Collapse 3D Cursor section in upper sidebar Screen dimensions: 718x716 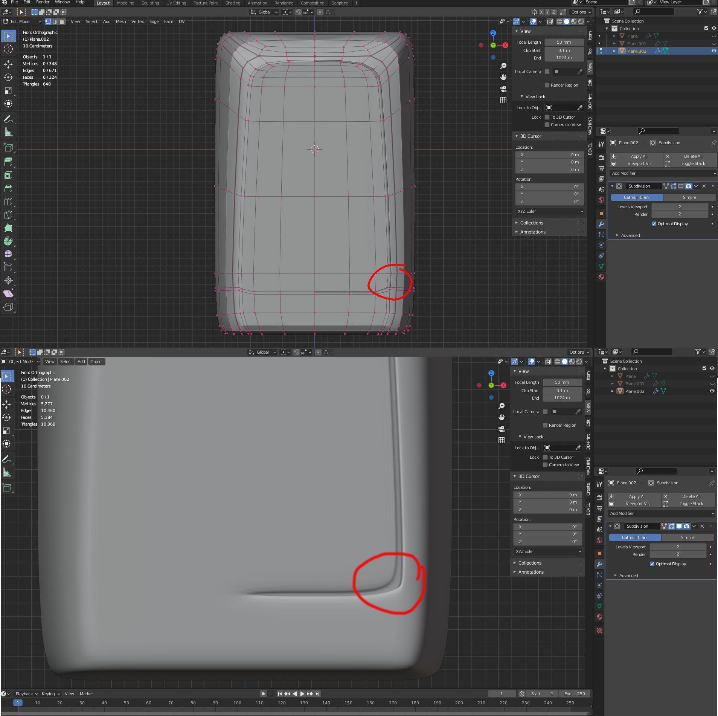530,136
